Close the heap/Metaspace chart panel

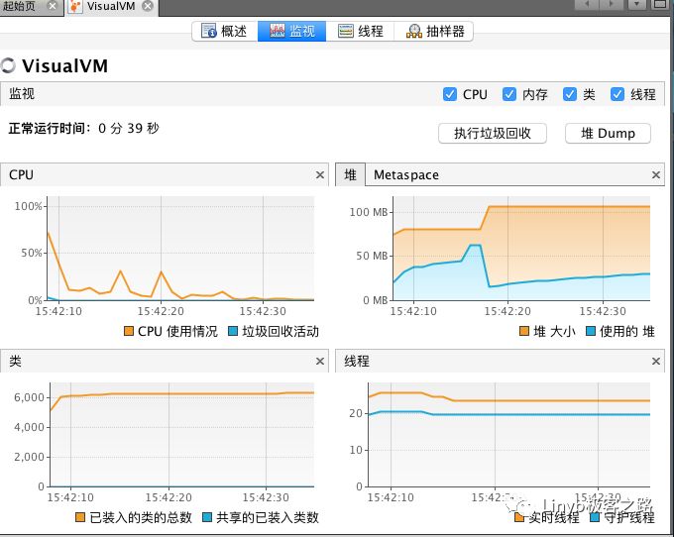(x=656, y=174)
